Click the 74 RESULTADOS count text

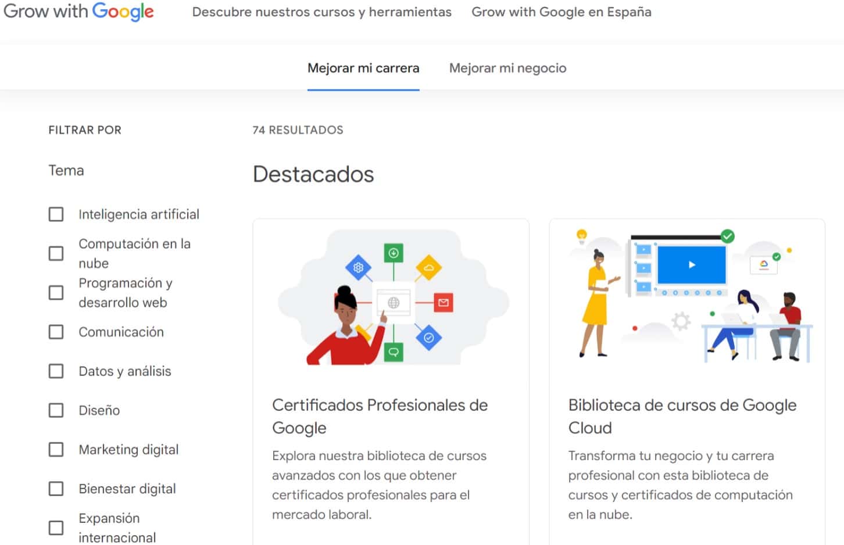(x=298, y=130)
